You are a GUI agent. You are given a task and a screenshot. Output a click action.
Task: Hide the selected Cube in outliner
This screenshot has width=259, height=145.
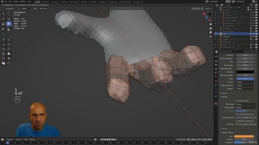tap(254, 34)
